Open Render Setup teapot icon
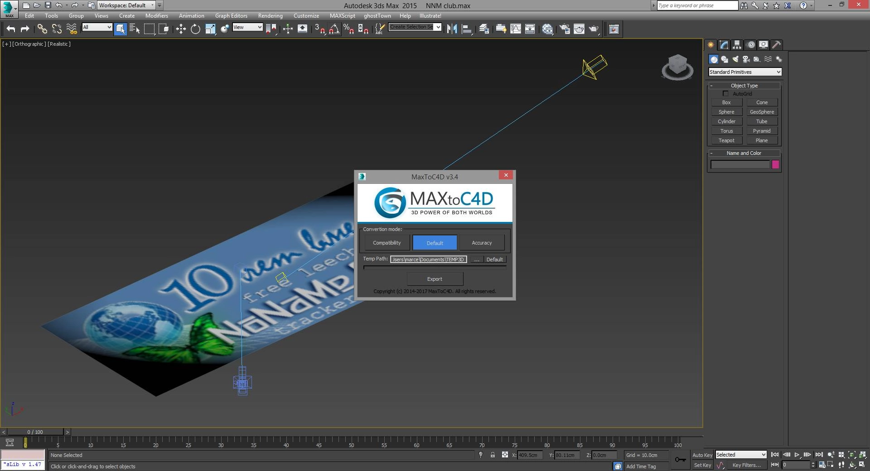This screenshot has height=471, width=870. (x=565, y=29)
